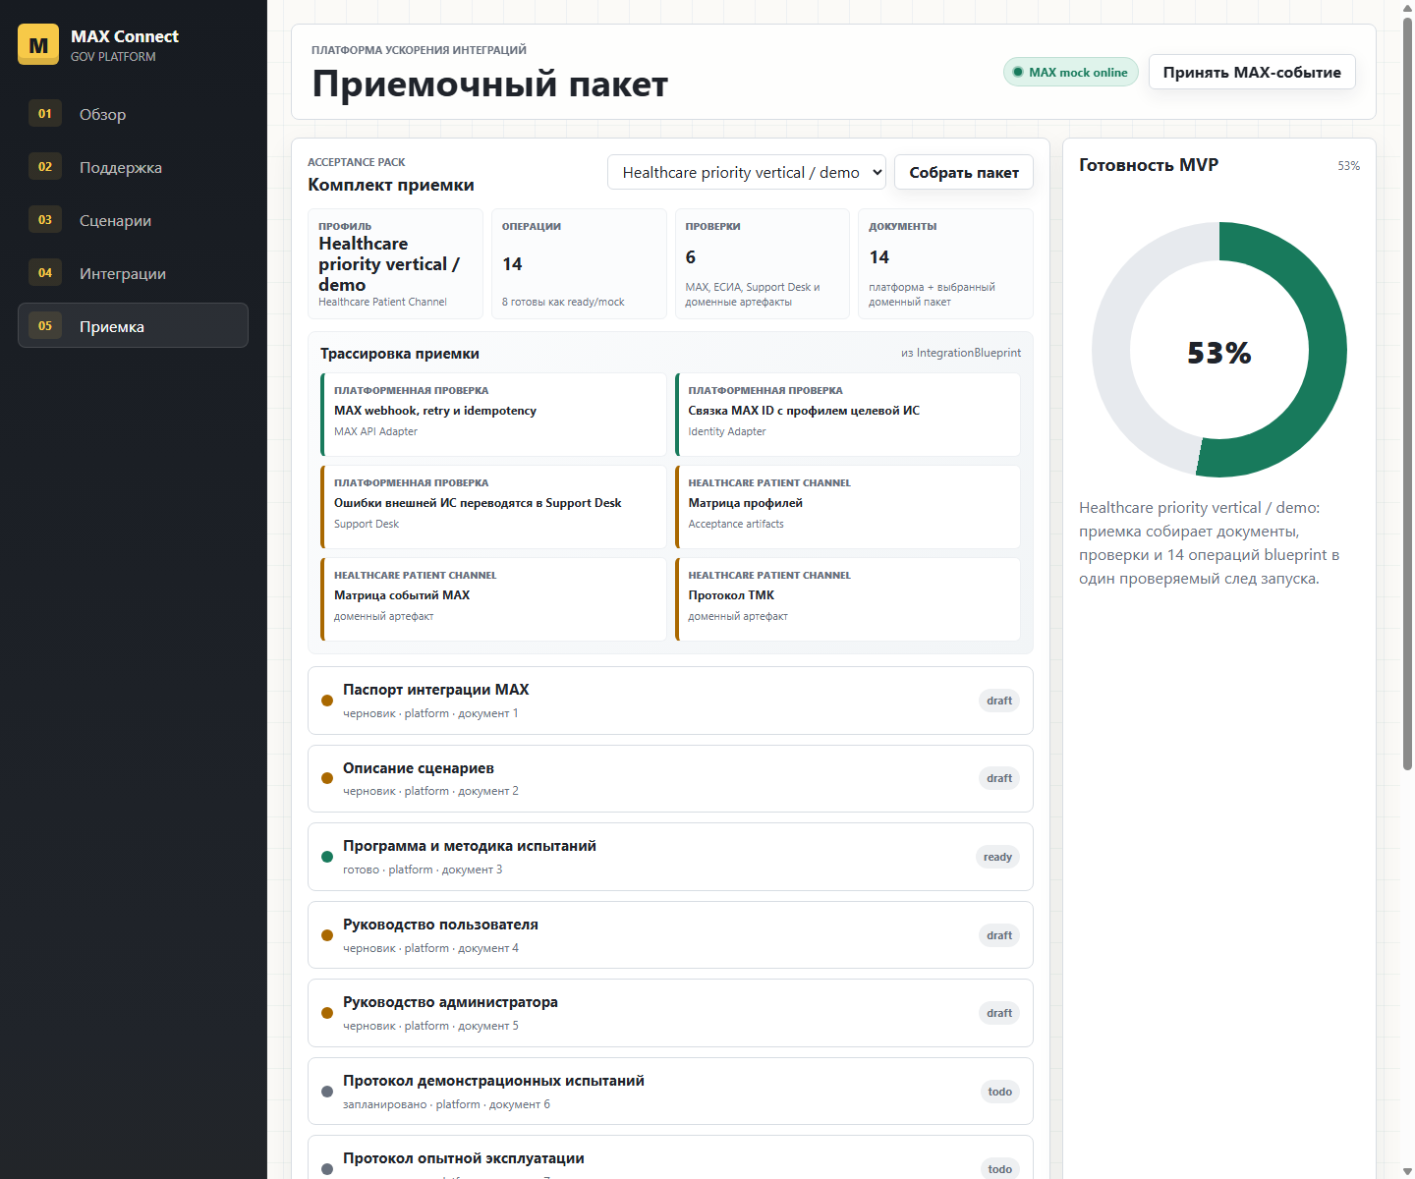Click the grey dot of Протокол демонстрационных испытаний

[x=327, y=1092]
